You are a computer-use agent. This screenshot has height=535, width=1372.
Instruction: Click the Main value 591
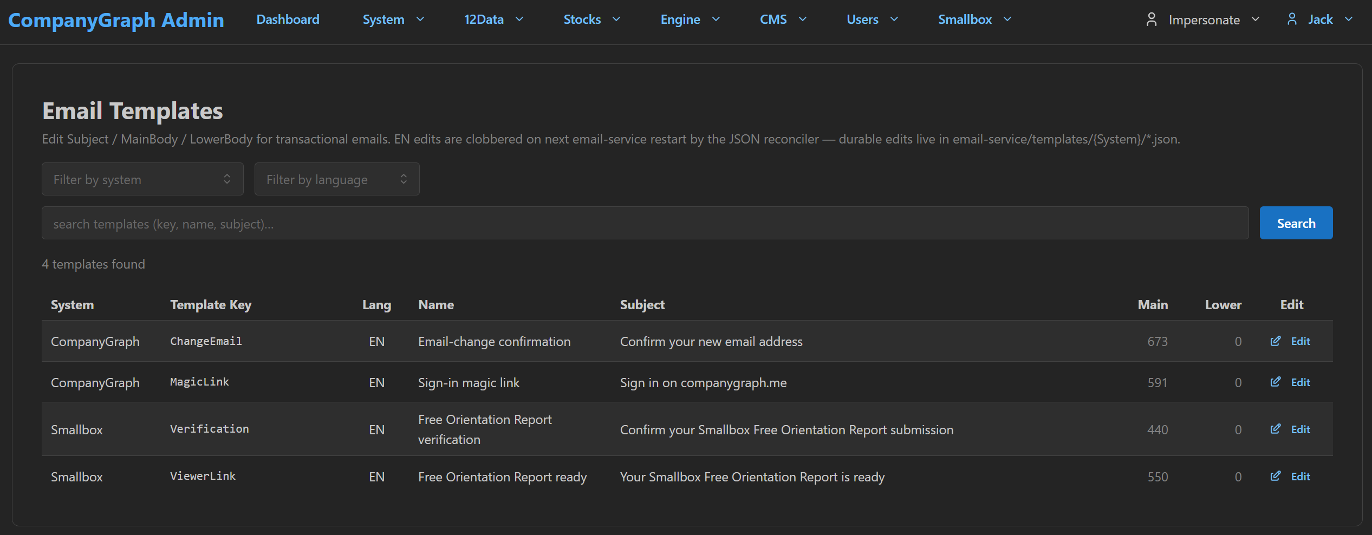pos(1158,383)
